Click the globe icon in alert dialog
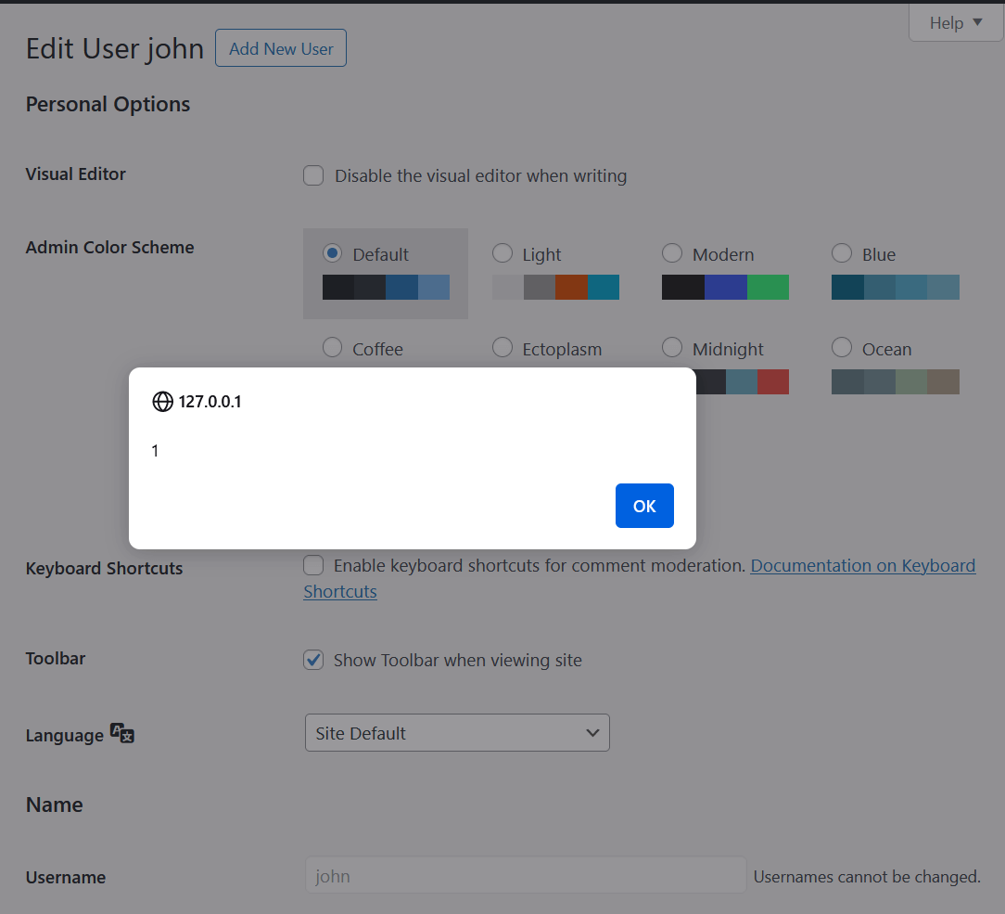Viewport: 1005px width, 914px height. click(x=162, y=402)
